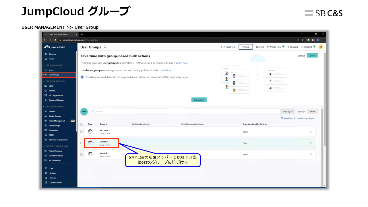
Task: Click the Pricing button
Action: (246, 47)
